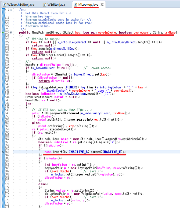This screenshot has height=208, width=180.
Task: Click the getDirect method name
Action: (x=53, y=33)
